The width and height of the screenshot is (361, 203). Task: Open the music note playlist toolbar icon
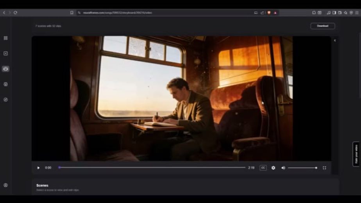(x=329, y=12)
